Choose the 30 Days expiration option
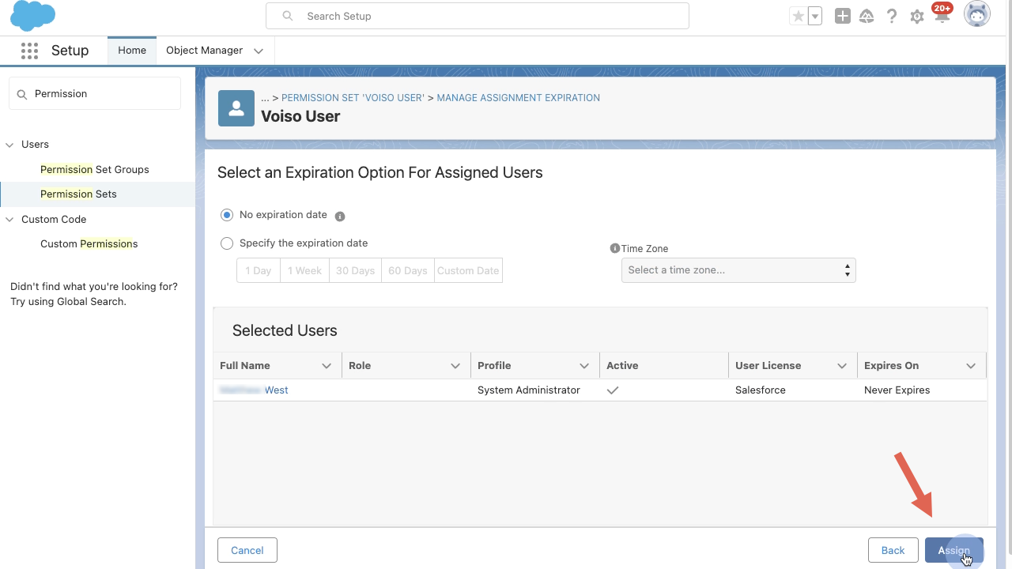This screenshot has height=569, width=1012. click(355, 270)
